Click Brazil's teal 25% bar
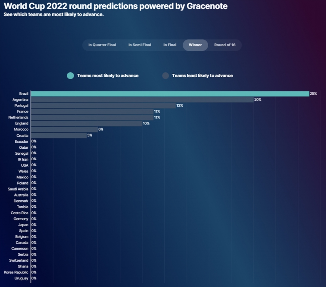The width and height of the screenshot is (326, 287). pyautogui.click(x=170, y=93)
